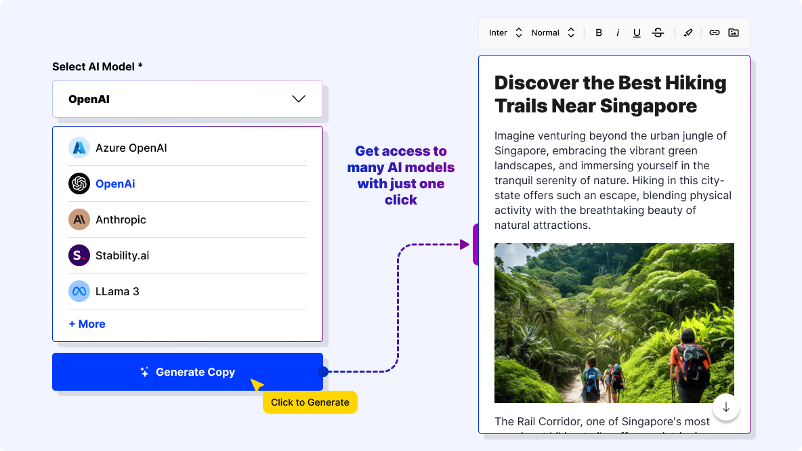This screenshot has width=802, height=451.
Task: Click the article heading about hiking trails
Action: 610,94
